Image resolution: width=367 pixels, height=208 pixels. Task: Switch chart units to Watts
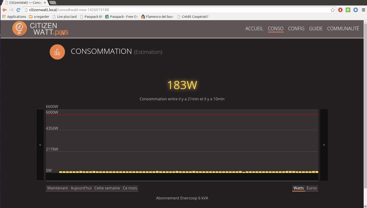point(298,188)
